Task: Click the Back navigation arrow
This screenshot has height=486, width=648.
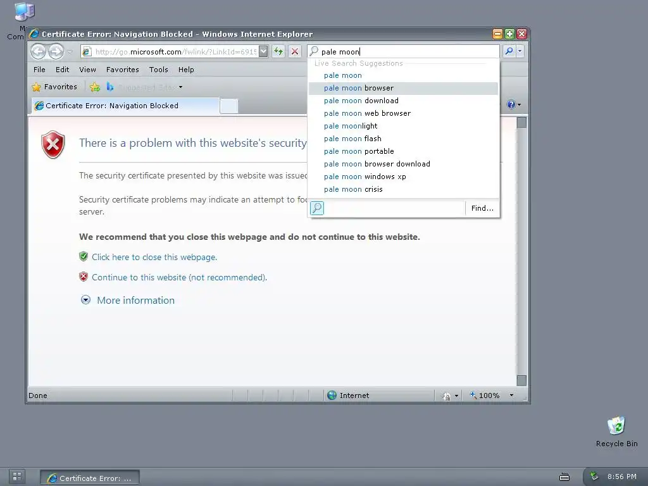Action: pyautogui.click(x=39, y=52)
